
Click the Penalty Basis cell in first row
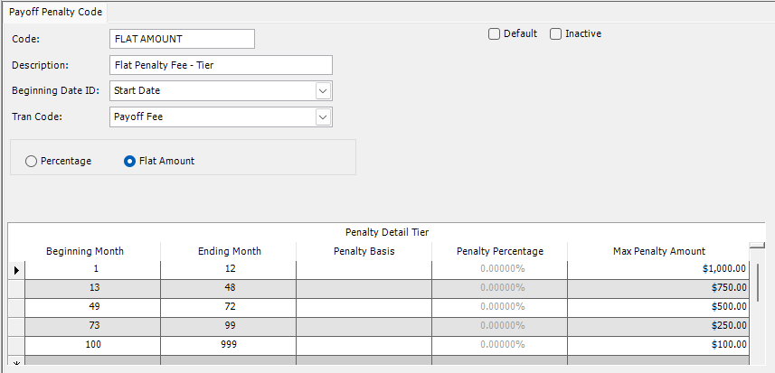pos(364,270)
